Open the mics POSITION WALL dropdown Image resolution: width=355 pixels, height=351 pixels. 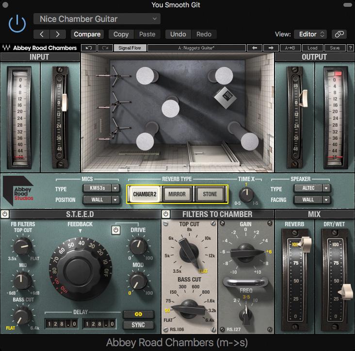click(101, 200)
